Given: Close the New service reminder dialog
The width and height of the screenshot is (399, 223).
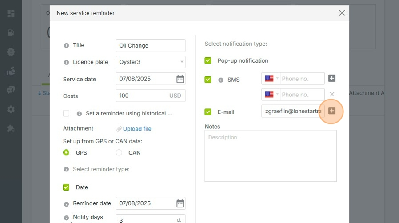Looking at the screenshot, I should pyautogui.click(x=342, y=13).
